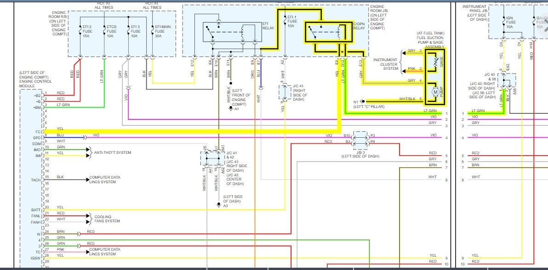Click the J/C 41 & 42 connector box
This screenshot has height=270, width=548.
(x=212, y=159)
